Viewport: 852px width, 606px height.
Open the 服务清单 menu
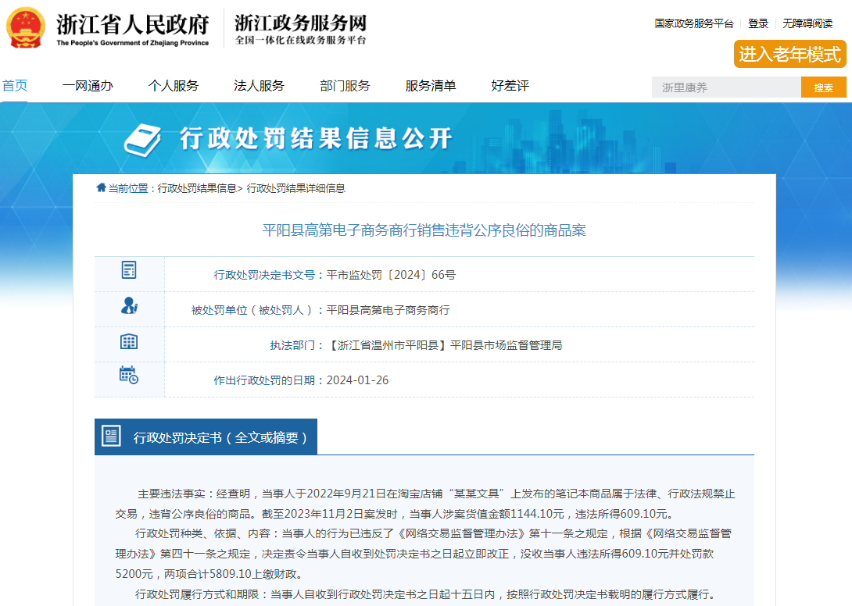[431, 86]
